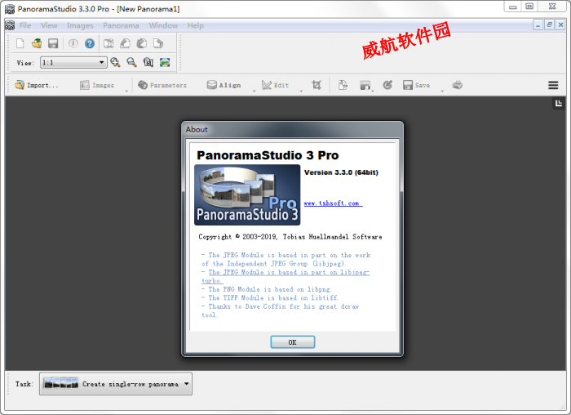The image size is (571, 415).
Task: Click the Independent JPEG Group credit line
Action: pyautogui.click(x=285, y=259)
